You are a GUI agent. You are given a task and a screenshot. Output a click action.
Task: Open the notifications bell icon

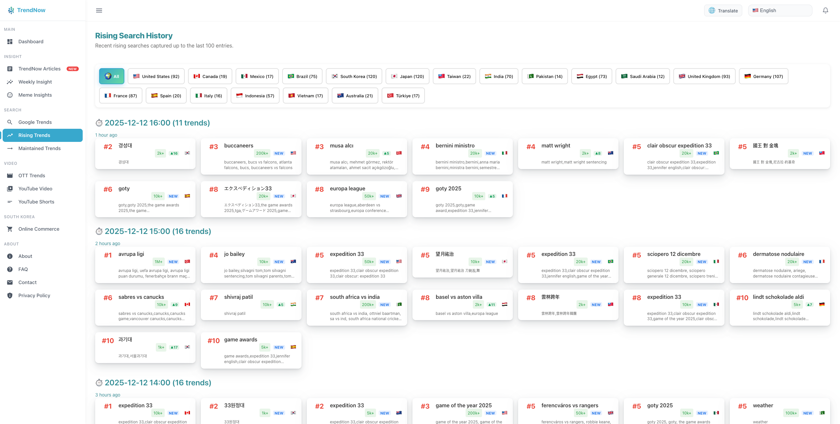point(825,10)
